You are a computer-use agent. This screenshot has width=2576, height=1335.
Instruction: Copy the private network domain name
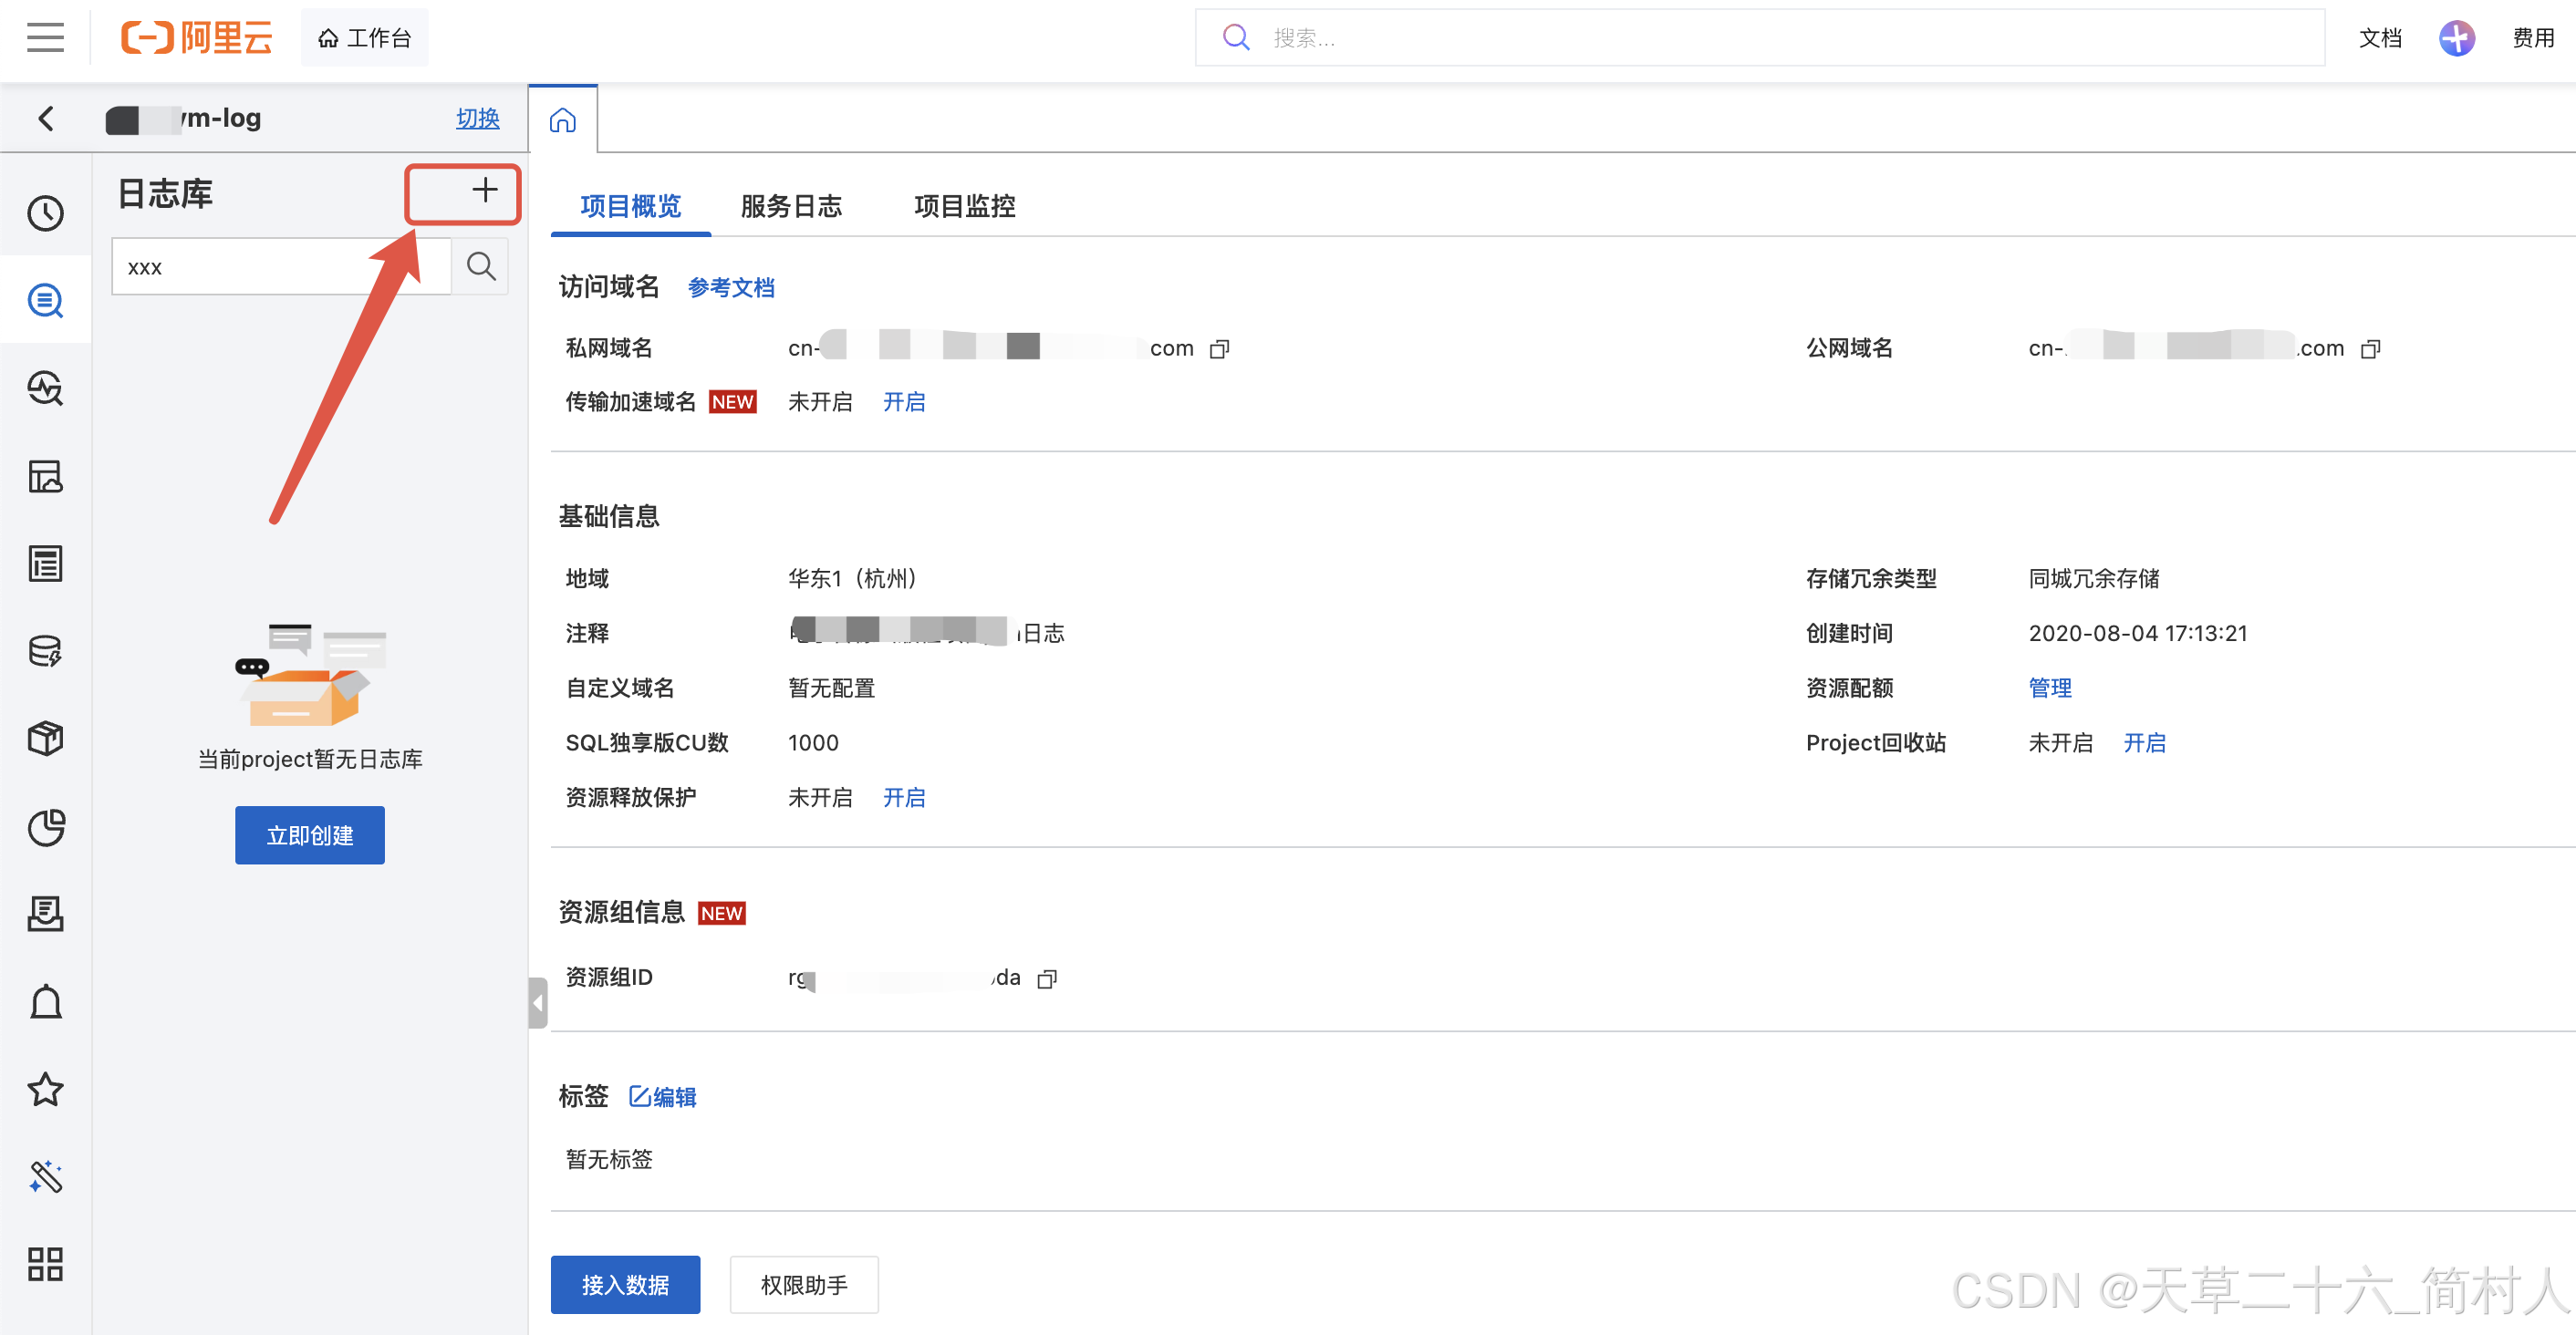coord(1219,349)
